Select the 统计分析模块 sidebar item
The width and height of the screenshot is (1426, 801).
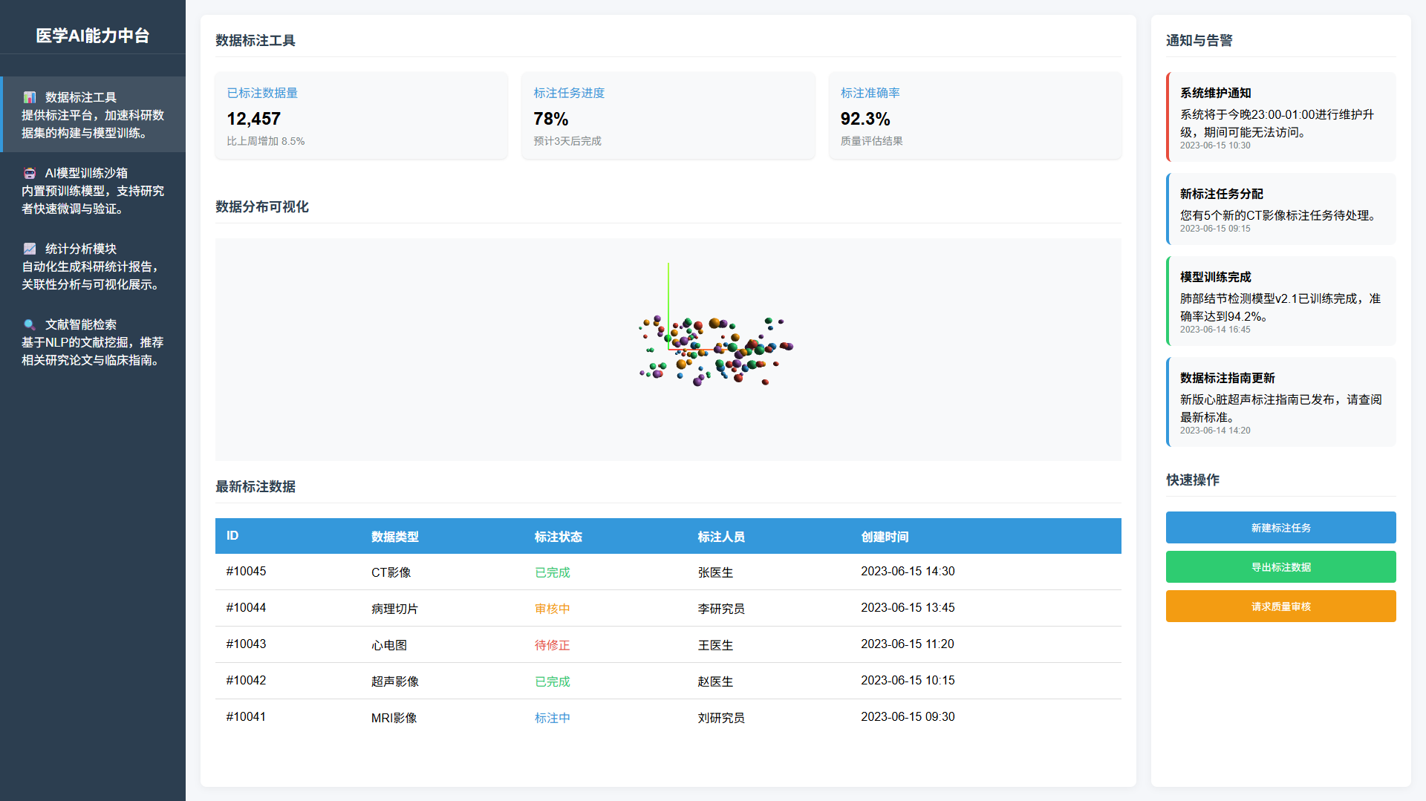click(x=93, y=267)
